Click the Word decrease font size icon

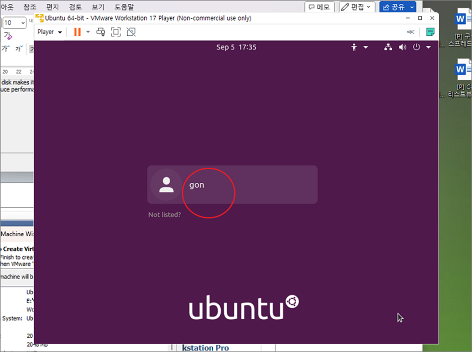[19, 49]
